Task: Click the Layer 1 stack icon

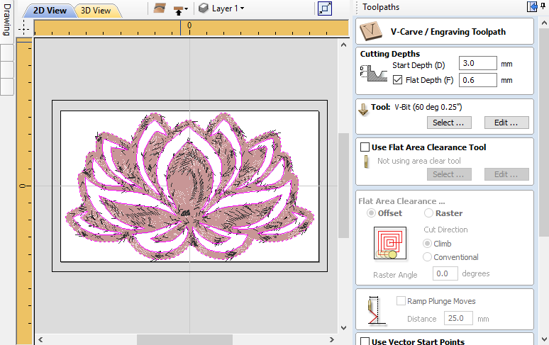Action: 204,8
